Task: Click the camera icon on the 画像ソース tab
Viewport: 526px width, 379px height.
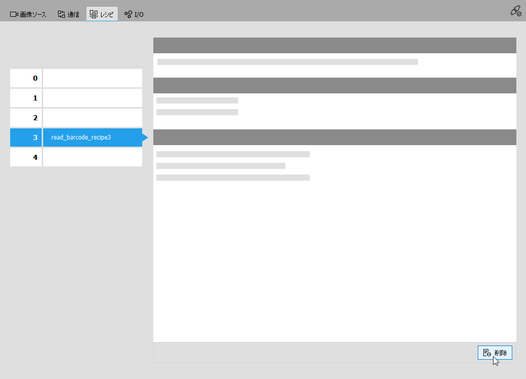Action: coord(14,14)
